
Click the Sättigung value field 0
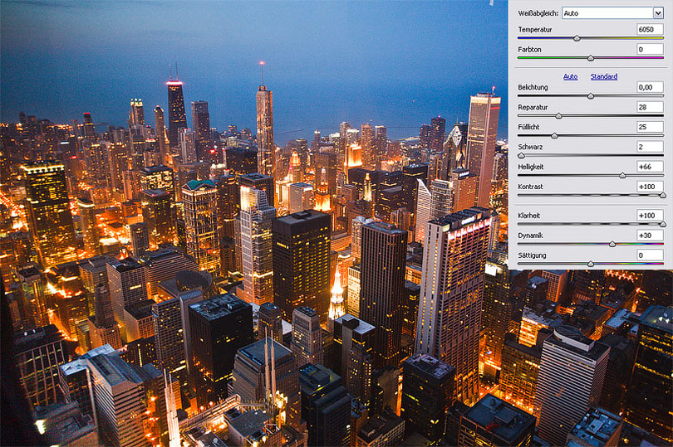click(650, 255)
